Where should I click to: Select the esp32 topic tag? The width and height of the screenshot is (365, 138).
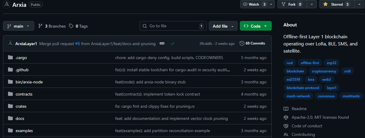click(x=332, y=63)
